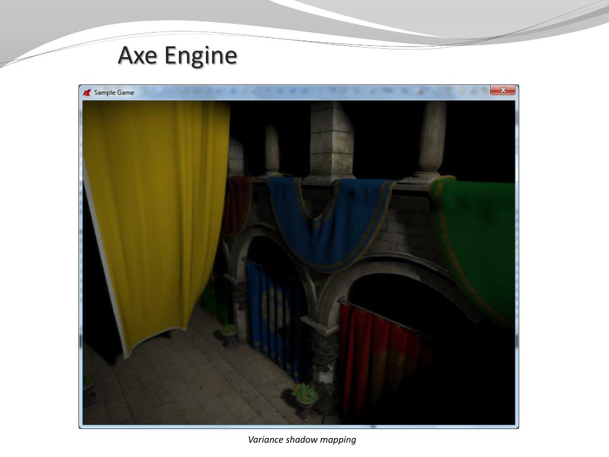The height and width of the screenshot is (457, 609).
Task: Click the 'Axe Engine' slide heading
Action: 177,55
